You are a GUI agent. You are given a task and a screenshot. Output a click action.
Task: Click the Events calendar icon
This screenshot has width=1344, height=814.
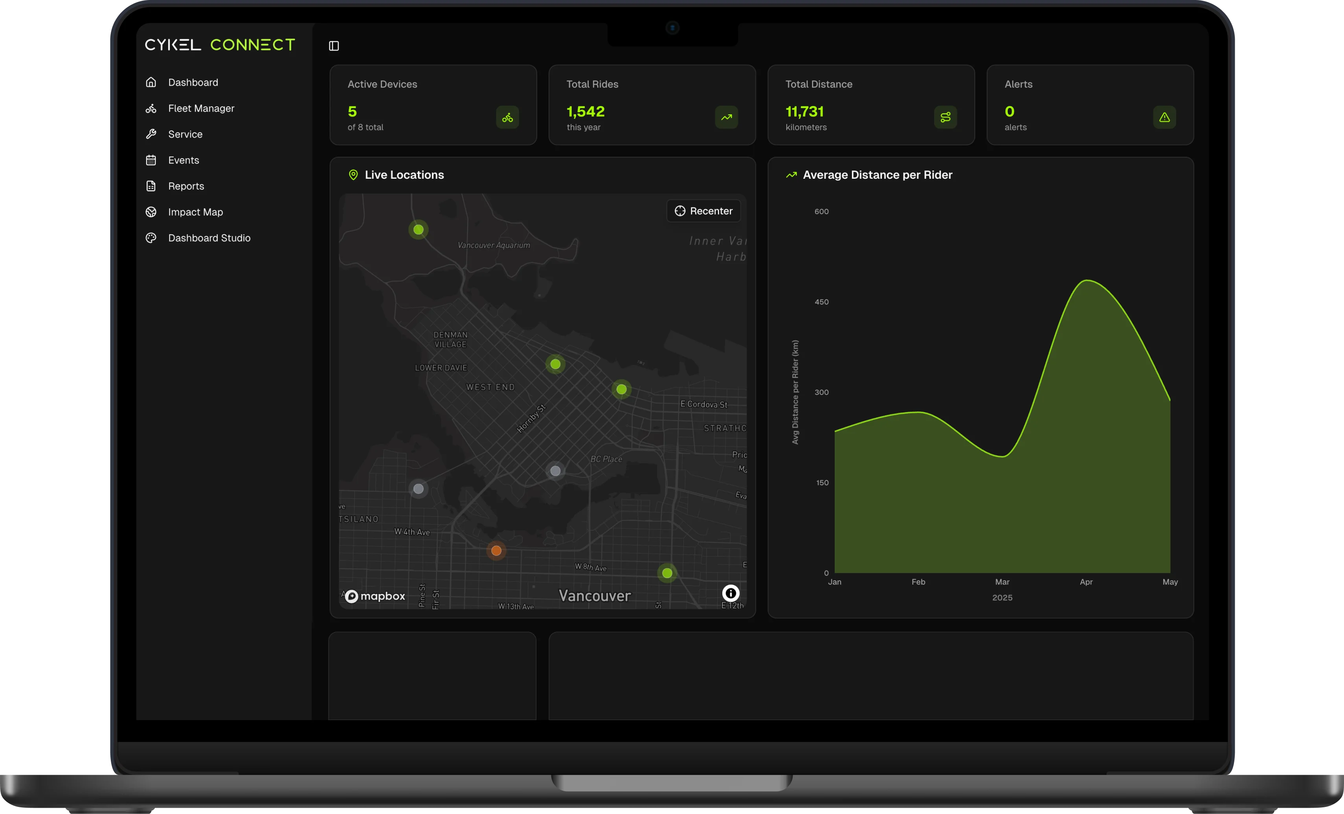(x=151, y=160)
